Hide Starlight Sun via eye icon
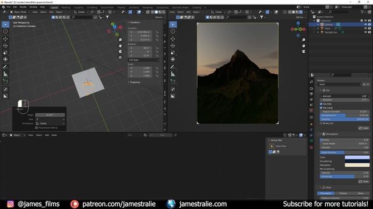 pyautogui.click(x=365, y=33)
